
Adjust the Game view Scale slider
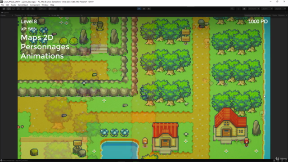[x=69, y=15]
